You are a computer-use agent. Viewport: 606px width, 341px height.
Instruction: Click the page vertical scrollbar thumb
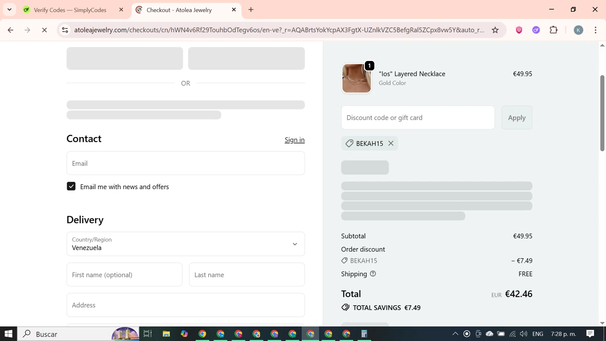tap(602, 113)
